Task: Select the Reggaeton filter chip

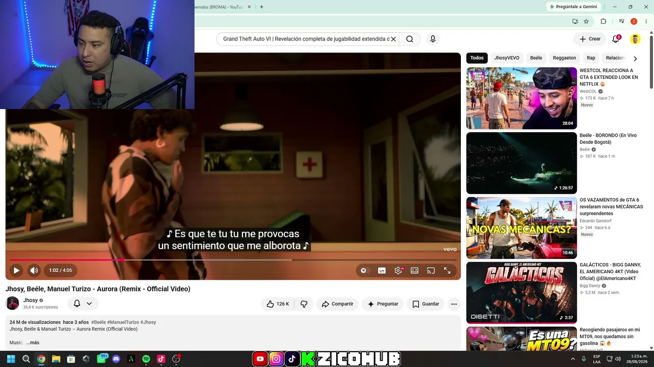Action: 564,58
